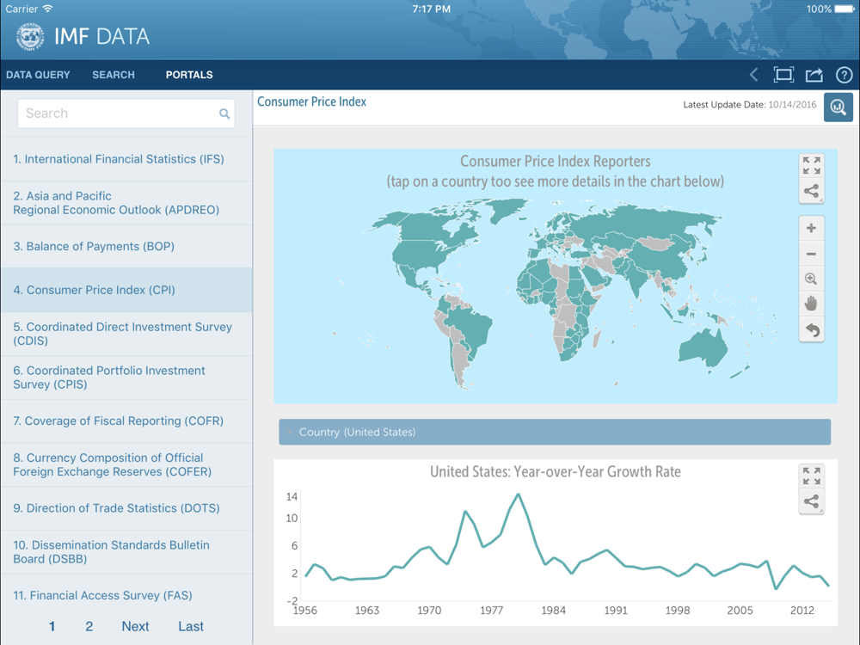This screenshot has height=645, width=860.
Task: Click the 1984 x-axis label
Action: tap(553, 611)
